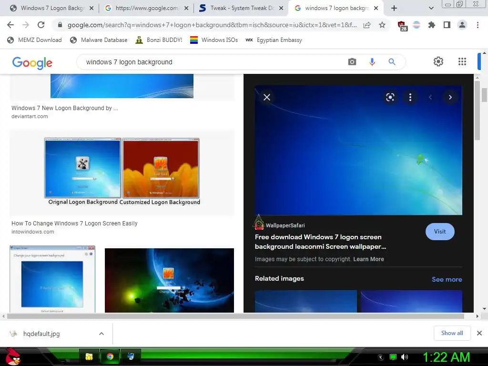Open the computer monitor taskbar icon

(x=131, y=356)
